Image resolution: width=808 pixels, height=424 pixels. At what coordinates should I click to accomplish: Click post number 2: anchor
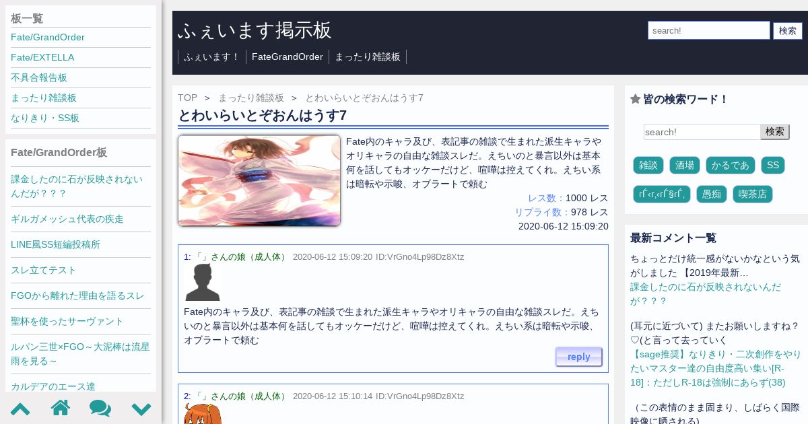[187, 396]
